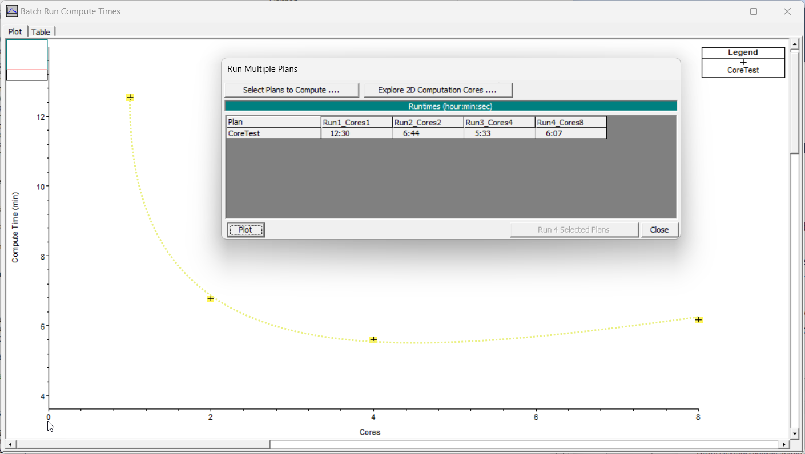Switch to the Table tab

41,32
